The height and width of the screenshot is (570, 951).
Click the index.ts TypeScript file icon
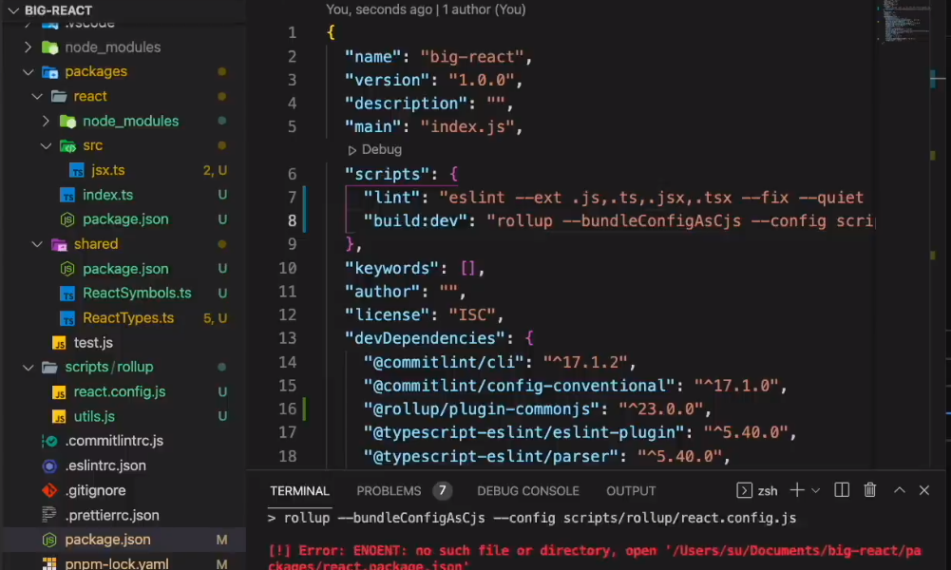(x=67, y=195)
